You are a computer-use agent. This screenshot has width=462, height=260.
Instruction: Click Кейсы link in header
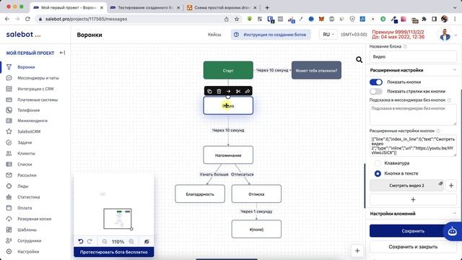point(214,35)
